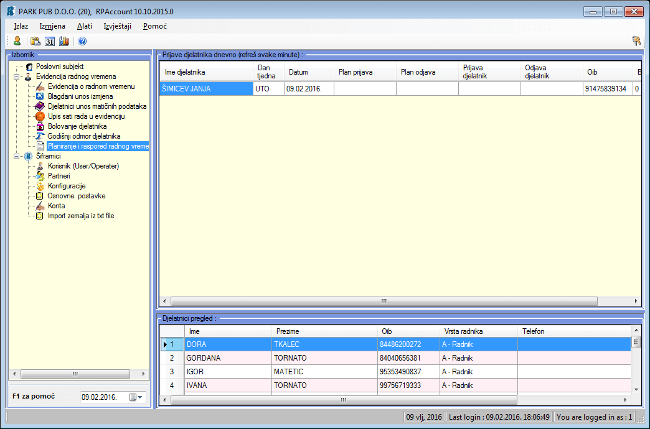Viewport: 650px width, 429px height.
Task: Click the keys icon at toolbar right
Action: 636,41
